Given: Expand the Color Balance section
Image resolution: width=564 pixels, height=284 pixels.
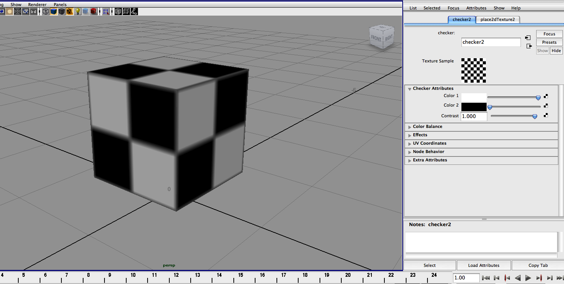Looking at the screenshot, I should [x=428, y=126].
